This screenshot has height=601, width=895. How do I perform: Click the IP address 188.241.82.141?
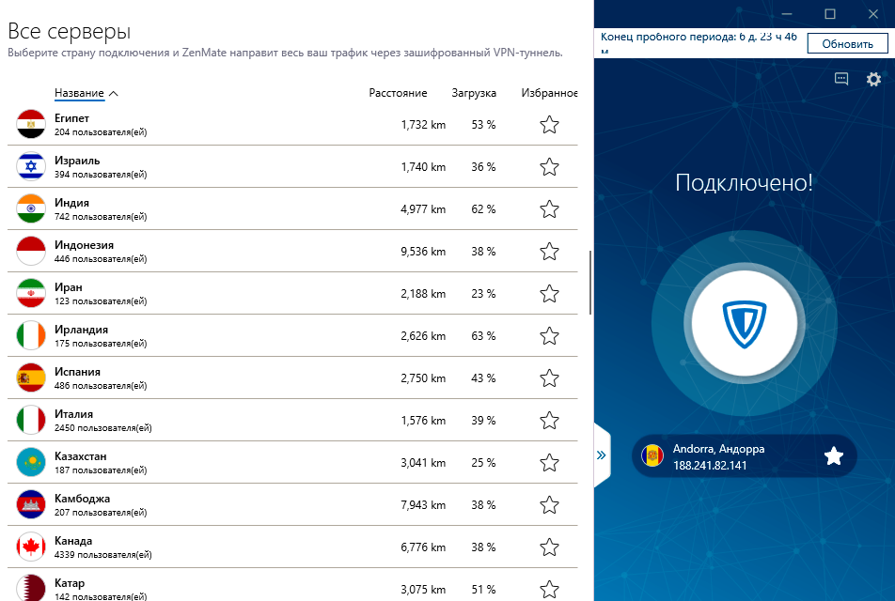[x=710, y=465]
